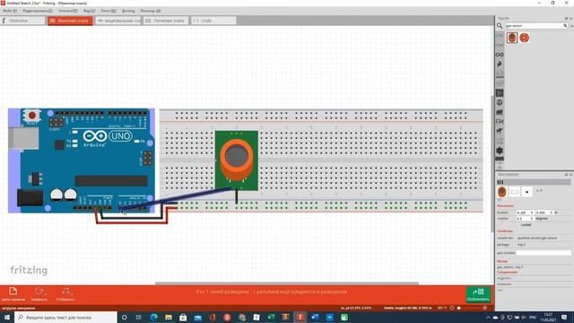Open the View menu
The image size is (574, 323).
(x=89, y=11)
